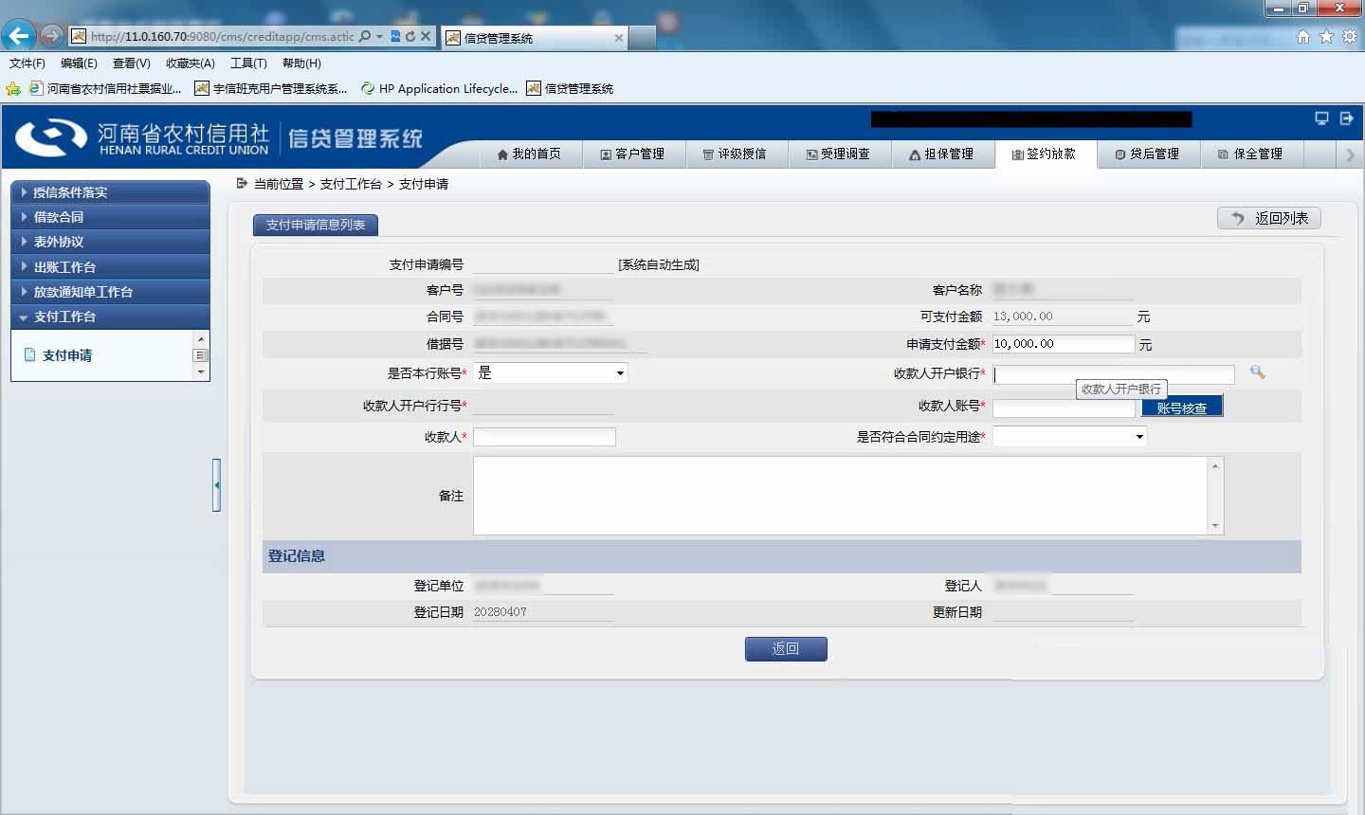This screenshot has height=815, width=1365.
Task: Click the 返回列表 button
Action: pyautogui.click(x=1269, y=218)
